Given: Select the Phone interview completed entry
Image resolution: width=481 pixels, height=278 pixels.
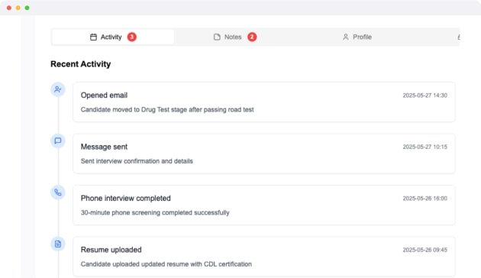Looking at the screenshot, I should click(x=264, y=205).
